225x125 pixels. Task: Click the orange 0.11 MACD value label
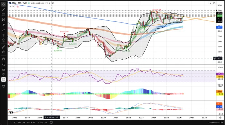pyautogui.click(x=220, y=104)
